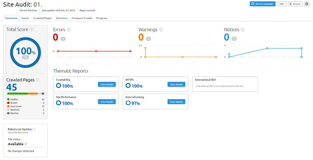Image resolution: width=313 pixels, height=160 pixels.
Task: Click the Available file status text
Action: coord(16,144)
